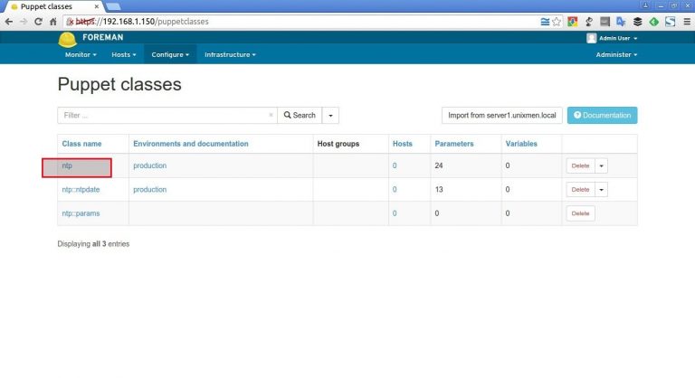The height and width of the screenshot is (378, 695).
Task: Close the Puppet classes browser tab
Action: tap(96, 6)
